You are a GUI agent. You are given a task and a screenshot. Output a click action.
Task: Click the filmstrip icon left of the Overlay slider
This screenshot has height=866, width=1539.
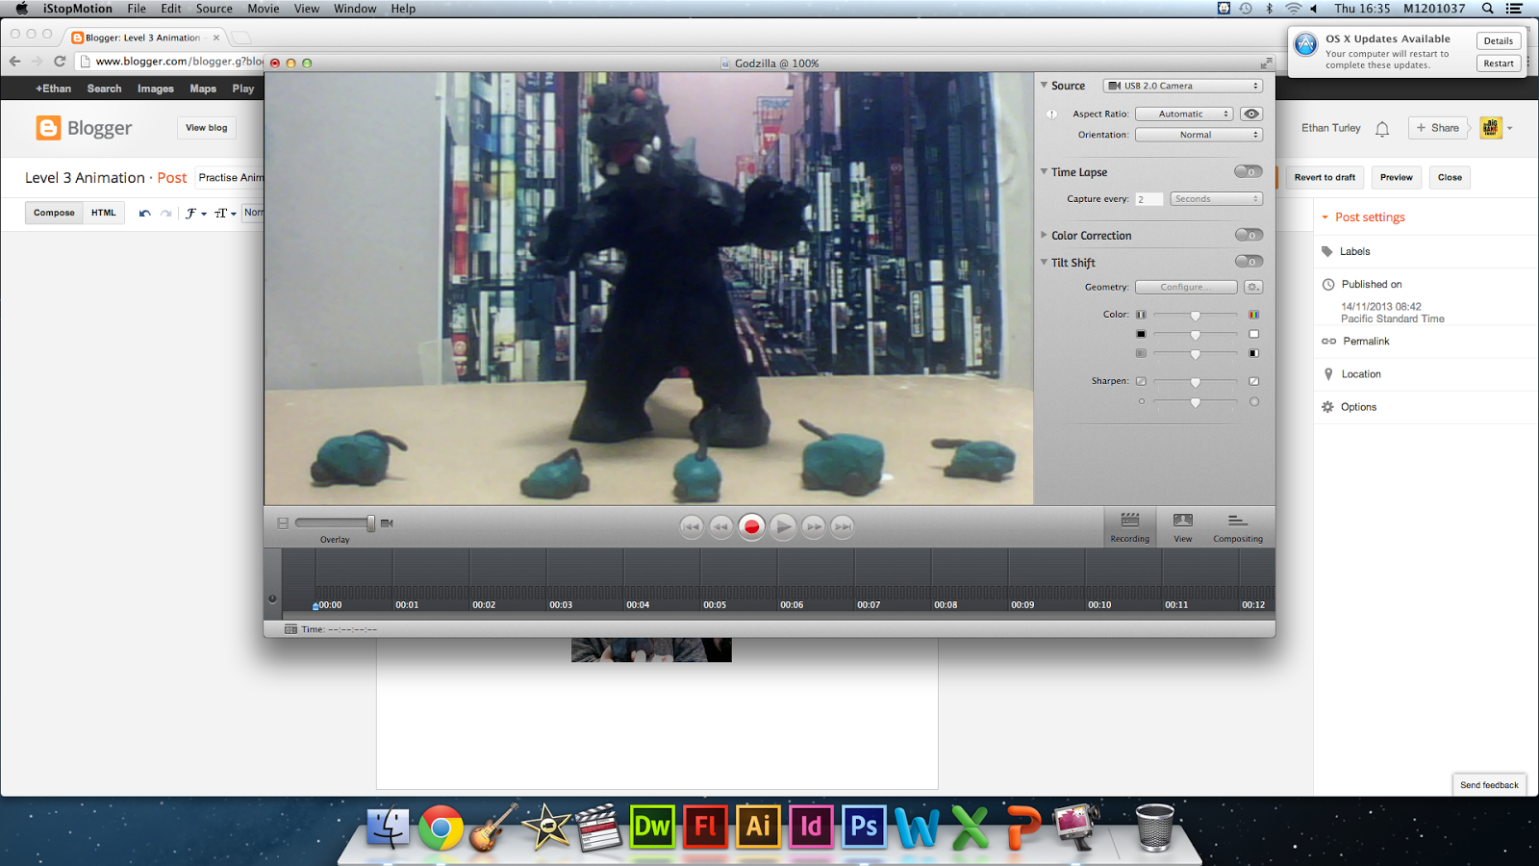point(283,523)
